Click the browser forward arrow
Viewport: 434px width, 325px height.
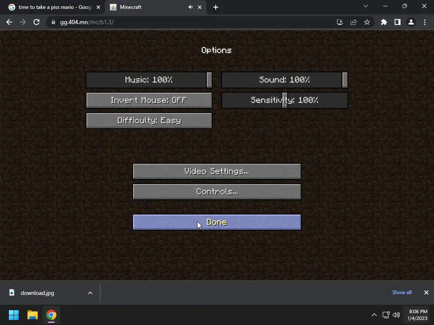[x=23, y=22]
